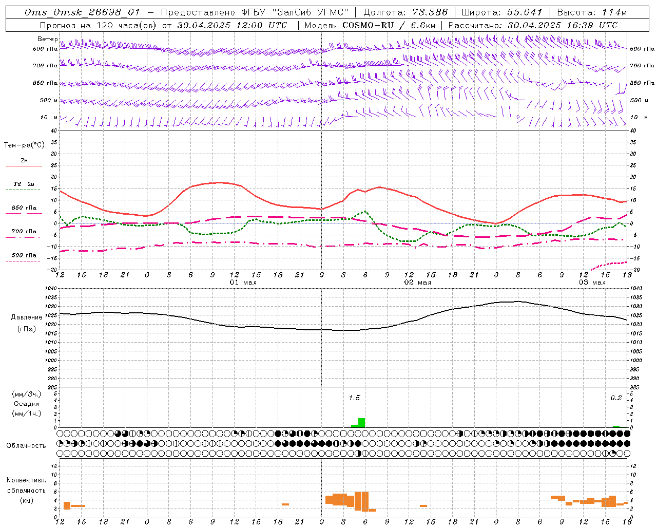Click the "Облачность" cloud cover label

point(26,445)
